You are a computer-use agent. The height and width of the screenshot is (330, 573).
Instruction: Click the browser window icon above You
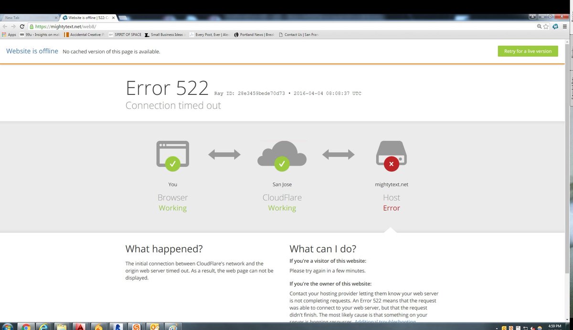click(173, 155)
